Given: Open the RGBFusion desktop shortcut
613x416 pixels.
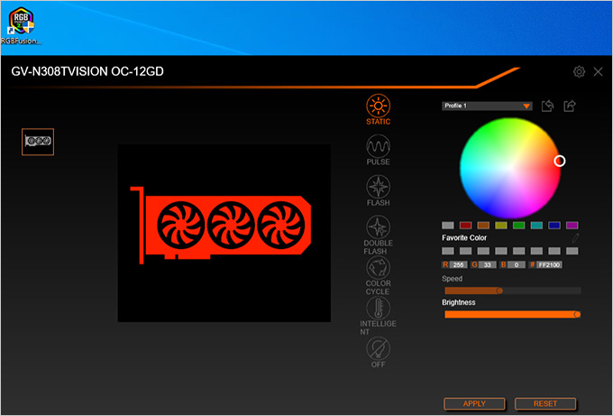Looking at the screenshot, I should click(x=21, y=25).
